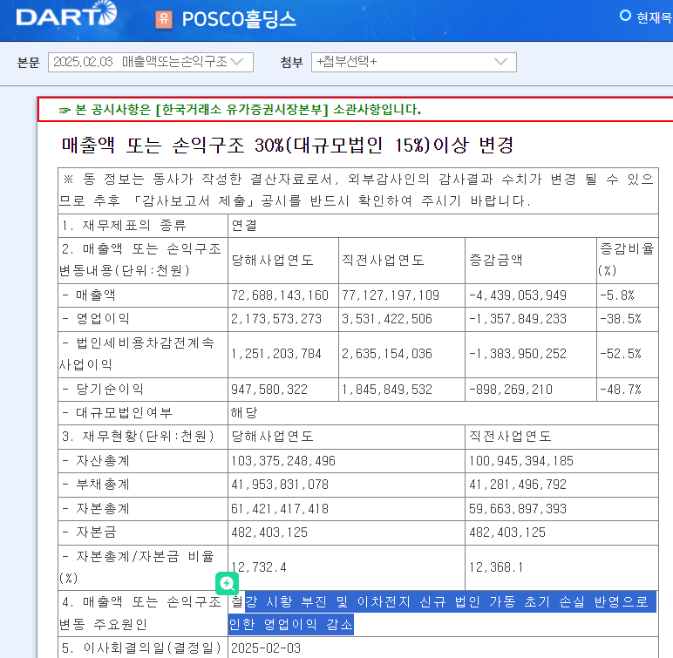Click the -38.5% change ratio

coord(621,319)
